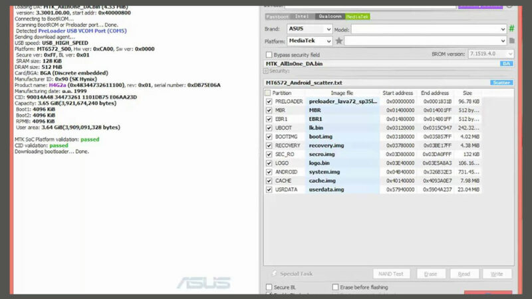
Task: Click the Size column header
Action: (467, 92)
